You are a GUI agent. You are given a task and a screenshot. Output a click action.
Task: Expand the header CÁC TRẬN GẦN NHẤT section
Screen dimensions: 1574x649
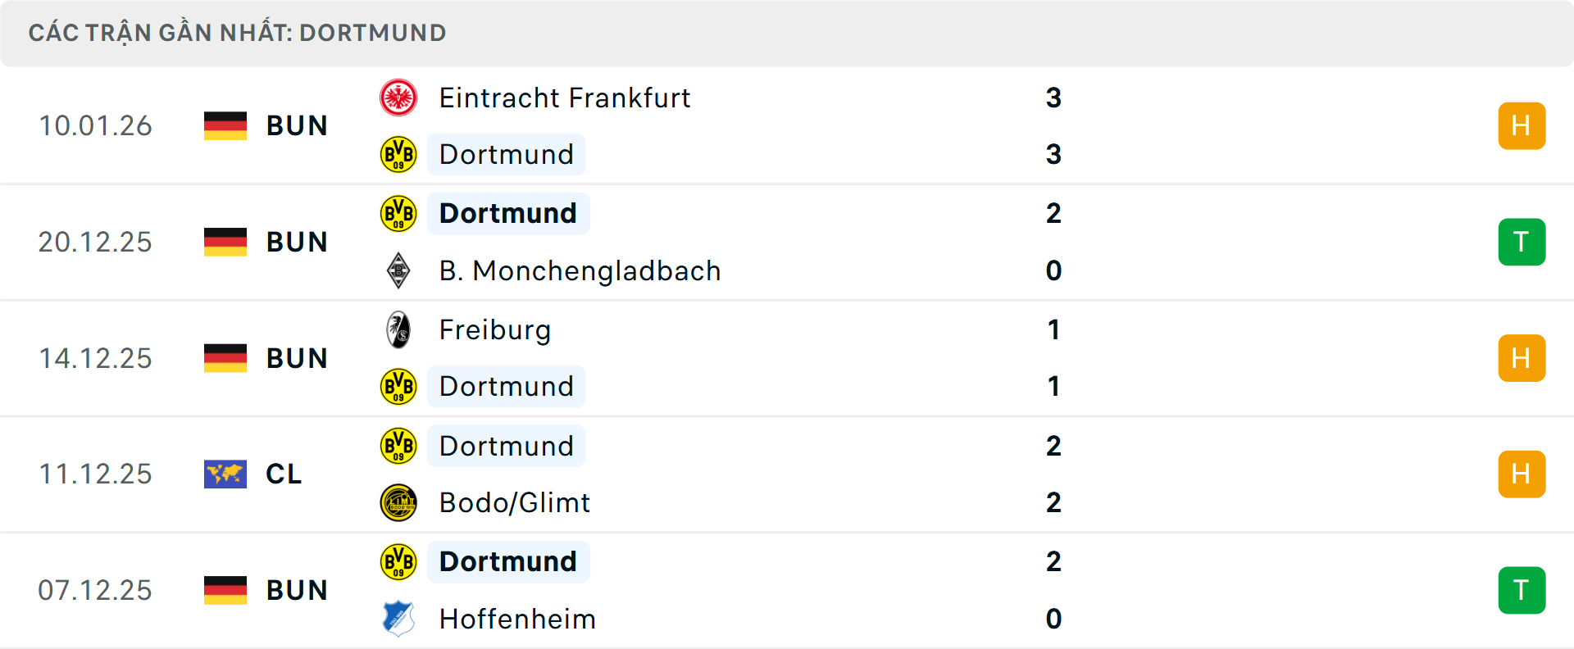click(238, 33)
